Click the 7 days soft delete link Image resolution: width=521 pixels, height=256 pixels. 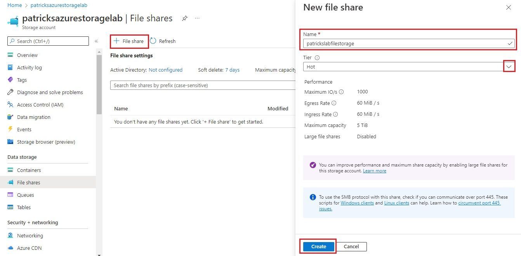[x=232, y=70]
